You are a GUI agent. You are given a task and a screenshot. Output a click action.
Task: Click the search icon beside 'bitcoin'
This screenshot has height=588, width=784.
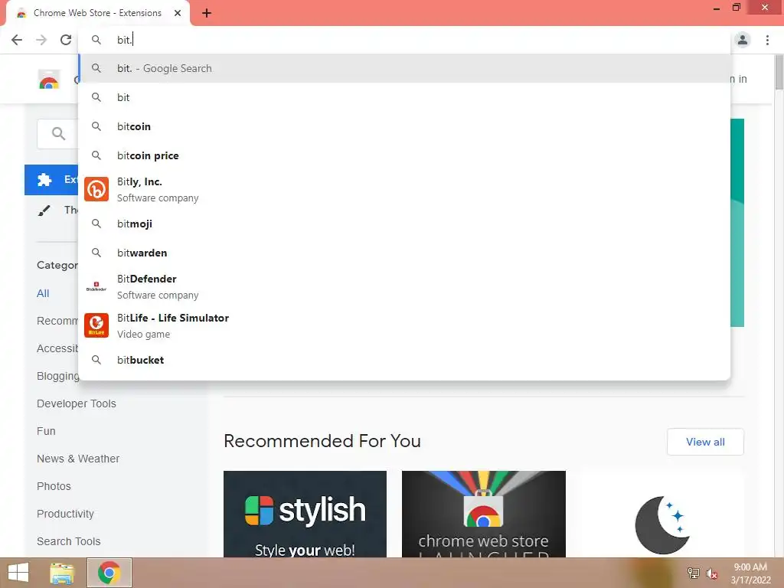(96, 126)
